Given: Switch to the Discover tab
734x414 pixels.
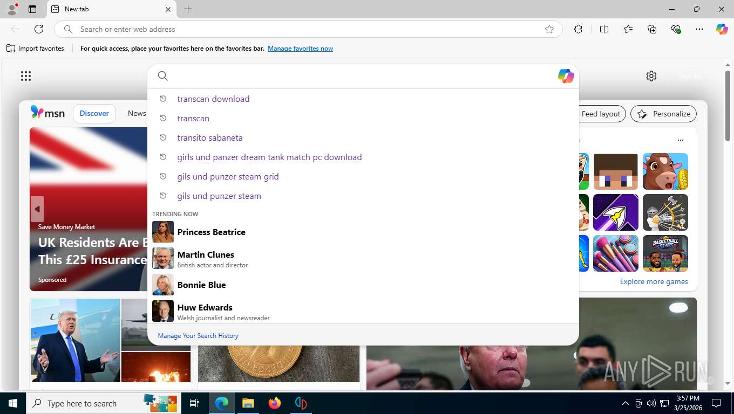Looking at the screenshot, I should (94, 113).
